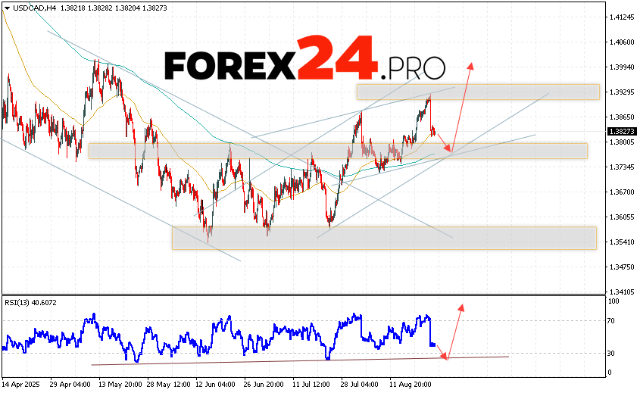Click the RSI 30 level label
This screenshot has width=640, height=393.
coord(612,353)
